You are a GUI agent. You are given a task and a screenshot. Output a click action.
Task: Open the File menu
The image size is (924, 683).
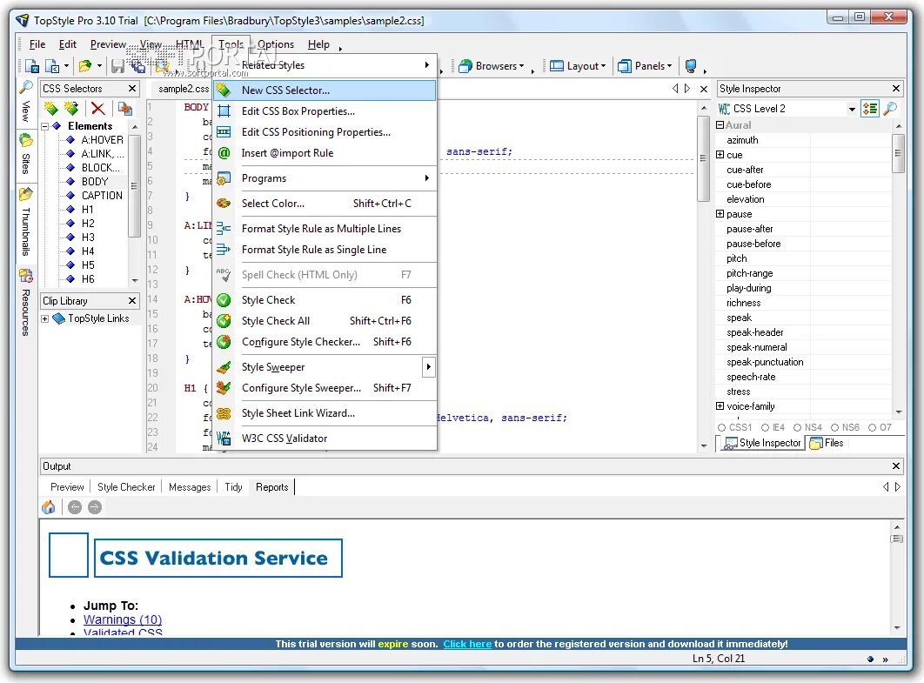click(37, 44)
